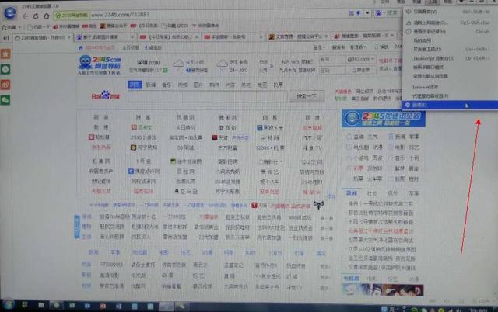
Task: Open the Baidu paw search engine selector
Action: 380,13
